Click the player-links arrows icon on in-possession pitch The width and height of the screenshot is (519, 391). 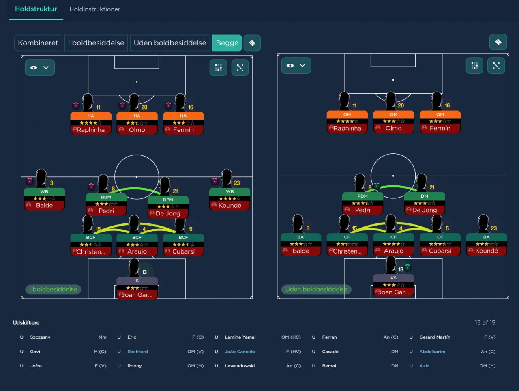tap(240, 67)
